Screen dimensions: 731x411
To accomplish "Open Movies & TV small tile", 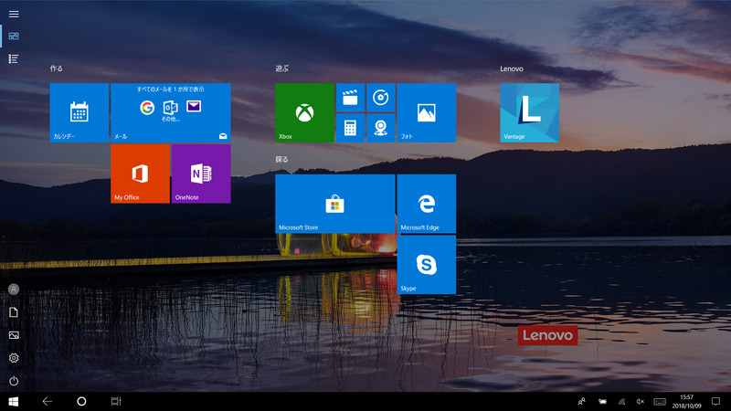I will pyautogui.click(x=350, y=98).
